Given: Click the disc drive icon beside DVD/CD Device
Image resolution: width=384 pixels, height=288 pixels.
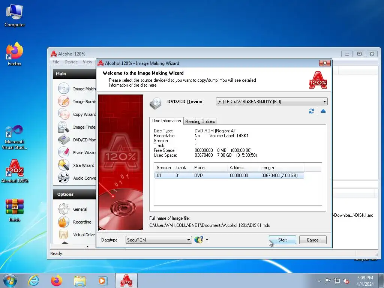Looking at the screenshot, I should click(156, 103).
